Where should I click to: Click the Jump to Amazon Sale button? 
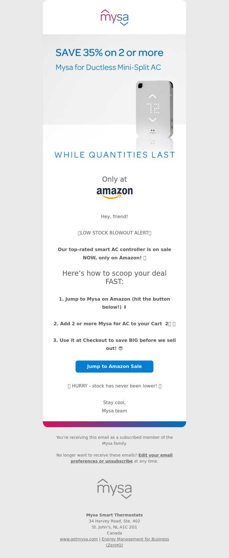pos(114,367)
